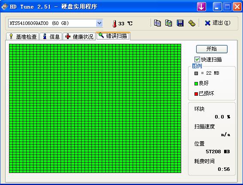Open the 信息 info tab
The width and height of the screenshot is (243, 185).
(x=51, y=36)
